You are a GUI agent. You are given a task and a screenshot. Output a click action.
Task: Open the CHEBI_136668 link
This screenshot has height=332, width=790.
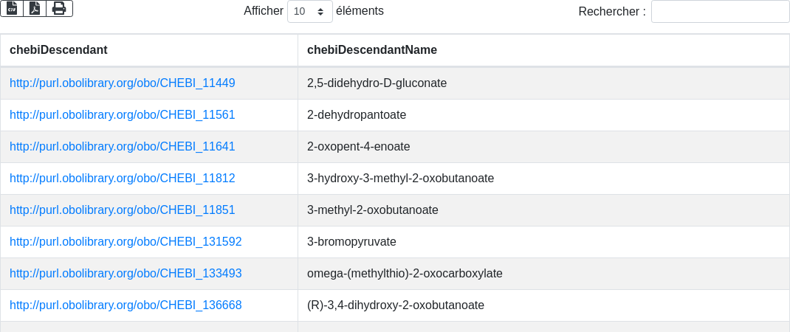(x=126, y=305)
